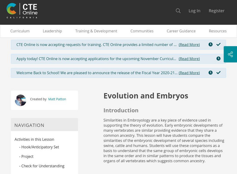237x174 pixels.
Task: Expand the Training & Development menu
Action: tap(96, 31)
